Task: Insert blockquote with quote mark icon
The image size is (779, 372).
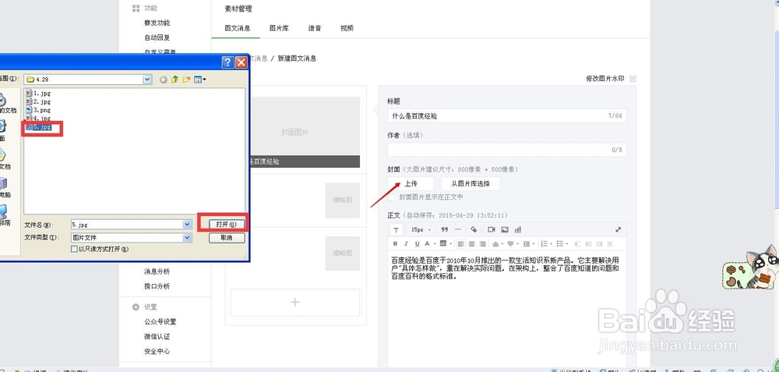Action: click(x=445, y=230)
